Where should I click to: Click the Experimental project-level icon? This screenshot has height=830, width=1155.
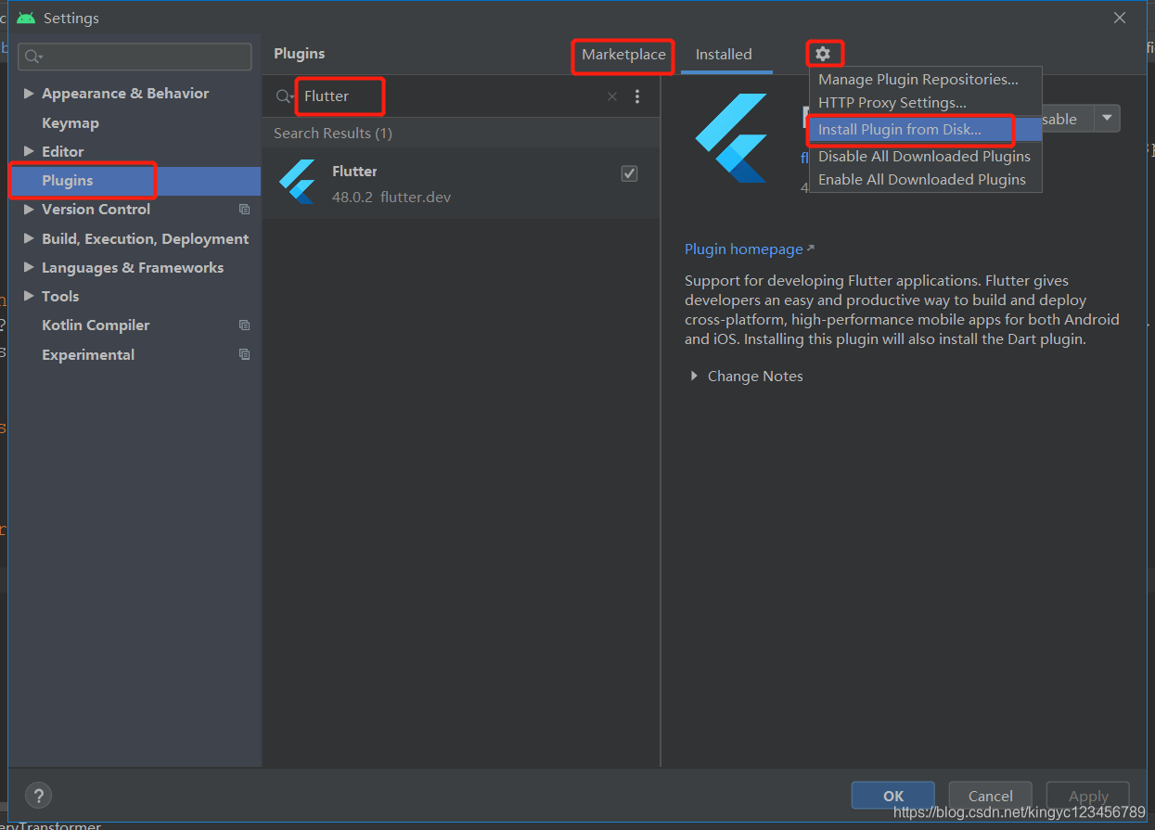point(245,354)
